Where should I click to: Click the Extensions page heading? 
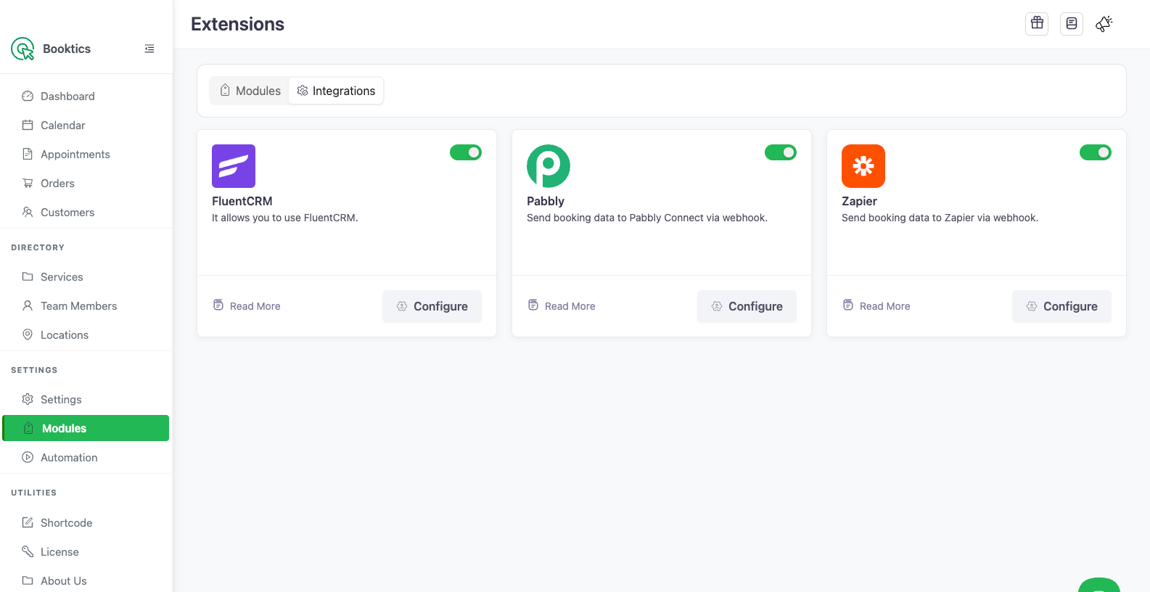click(237, 24)
